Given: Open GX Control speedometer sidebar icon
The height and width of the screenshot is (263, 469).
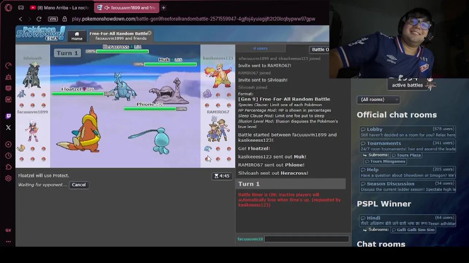Looking at the screenshot, I should click(x=8, y=66).
